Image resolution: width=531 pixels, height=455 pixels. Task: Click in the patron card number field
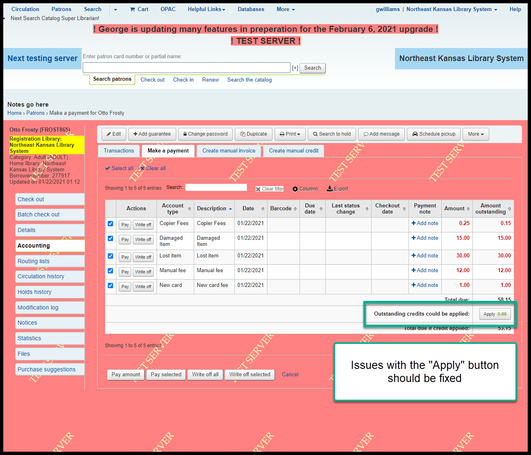pos(186,68)
